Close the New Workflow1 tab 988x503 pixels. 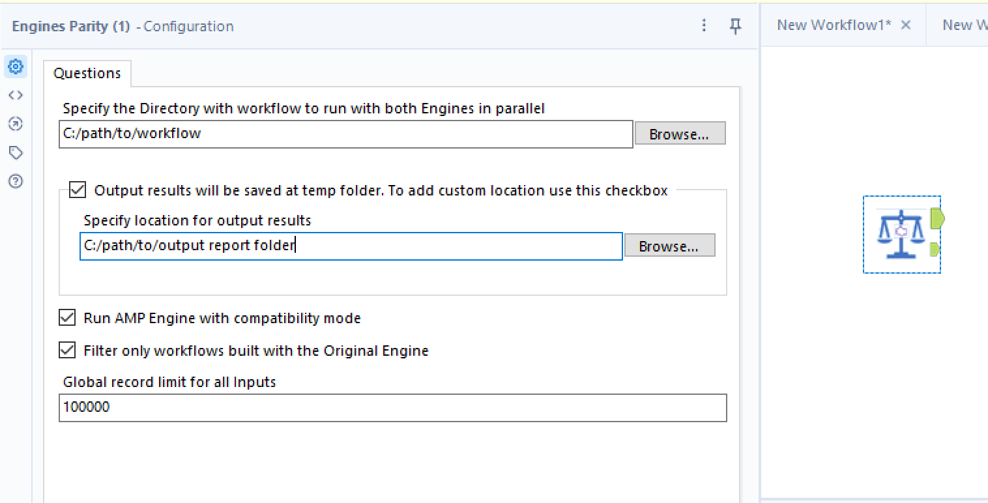click(x=905, y=25)
